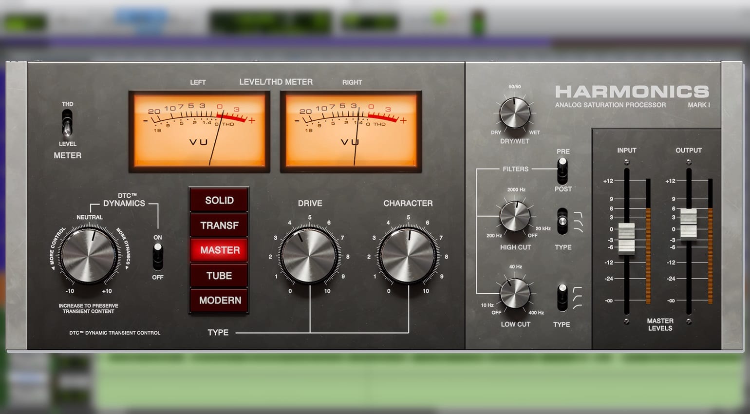The width and height of the screenshot is (750, 414).
Task: Select the SOLID saturation type
Action: coord(219,200)
